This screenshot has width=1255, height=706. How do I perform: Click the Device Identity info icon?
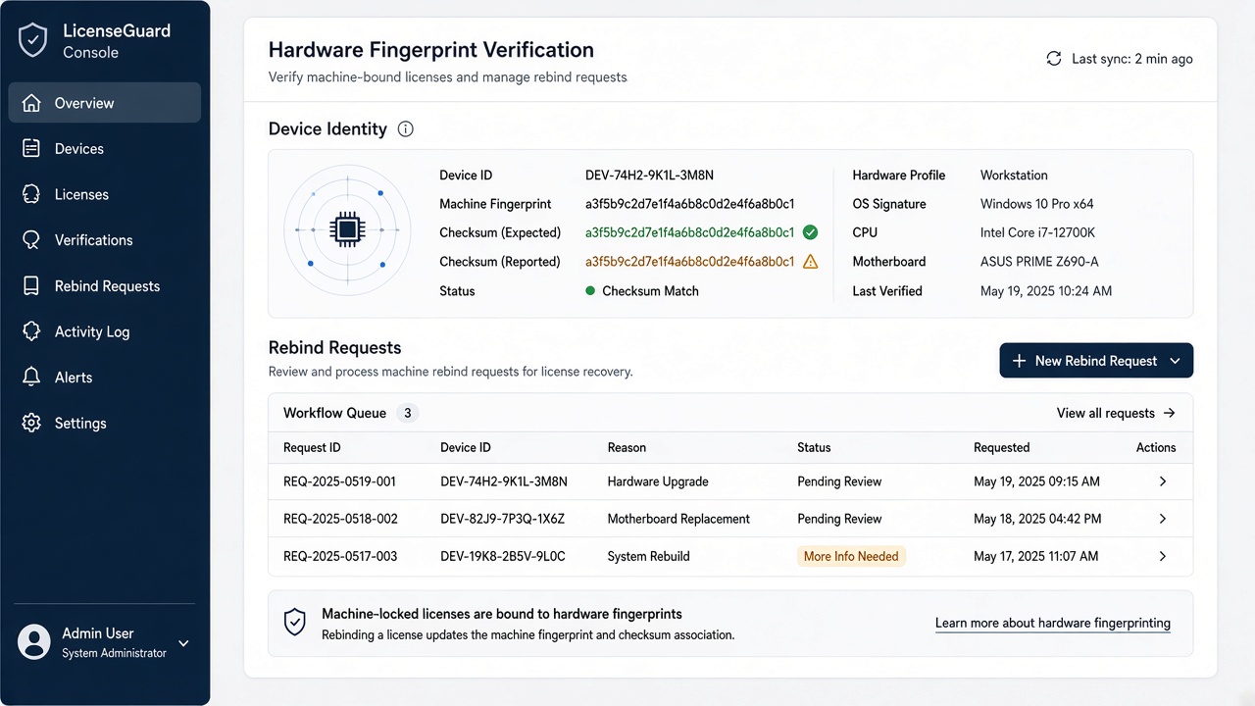coord(406,129)
